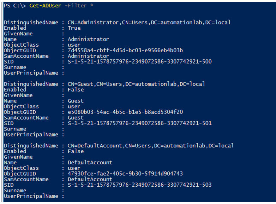276x204 pixels.
Task: Click the DefaultAccount DistinguishedName value
Action: [x=151, y=146]
